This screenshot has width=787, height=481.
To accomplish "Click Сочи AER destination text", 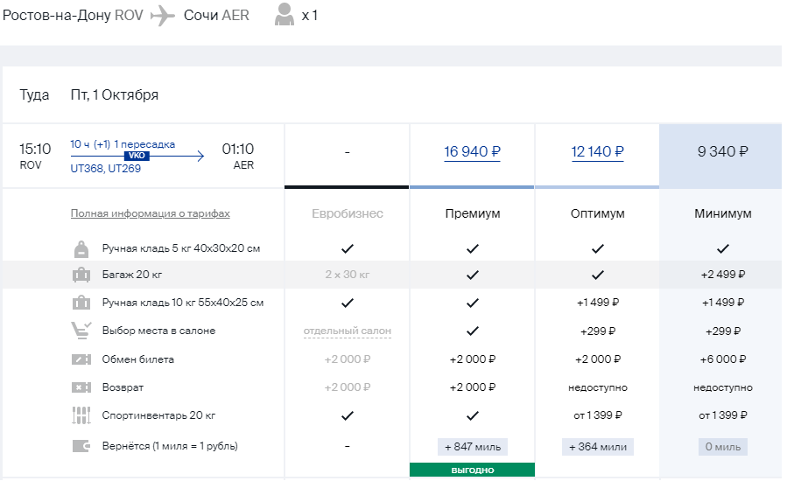I will pyautogui.click(x=216, y=16).
